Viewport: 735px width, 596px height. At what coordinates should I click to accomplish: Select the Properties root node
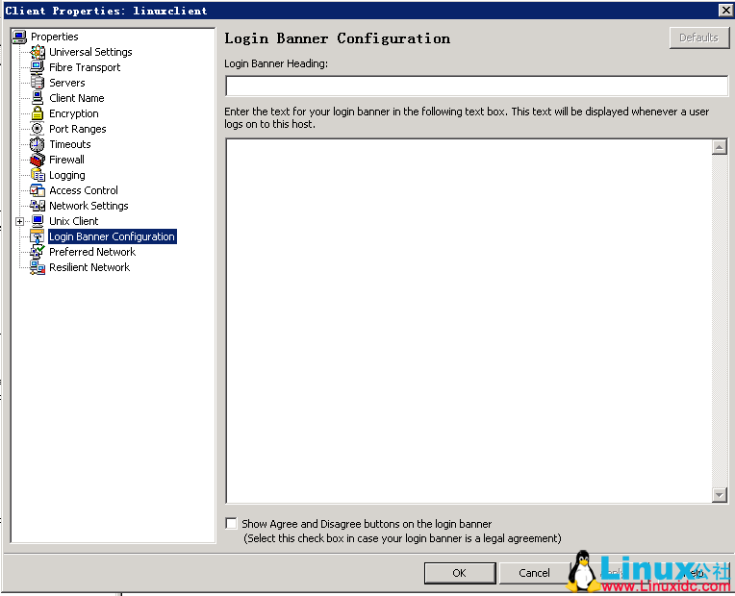pyautogui.click(x=55, y=37)
